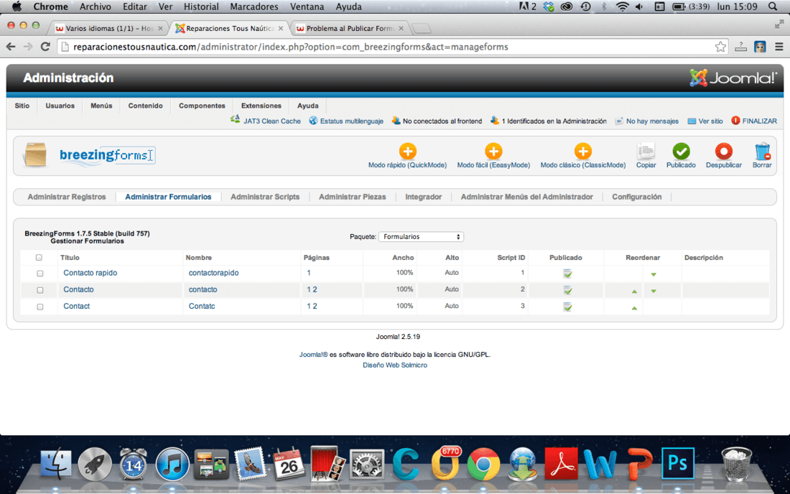Open Diseño Web Solmicro footer link
This screenshot has height=494, width=790.
(x=395, y=365)
